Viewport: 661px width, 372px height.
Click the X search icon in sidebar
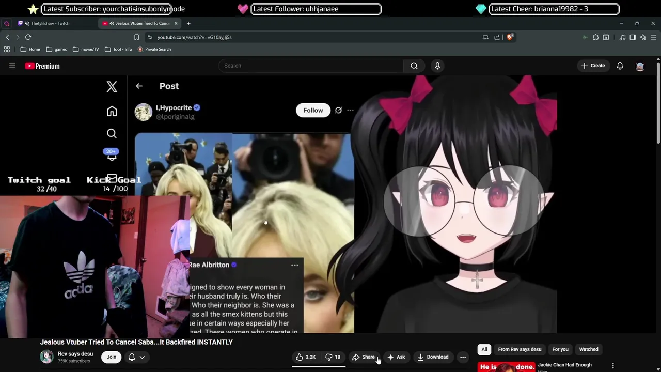tap(112, 134)
